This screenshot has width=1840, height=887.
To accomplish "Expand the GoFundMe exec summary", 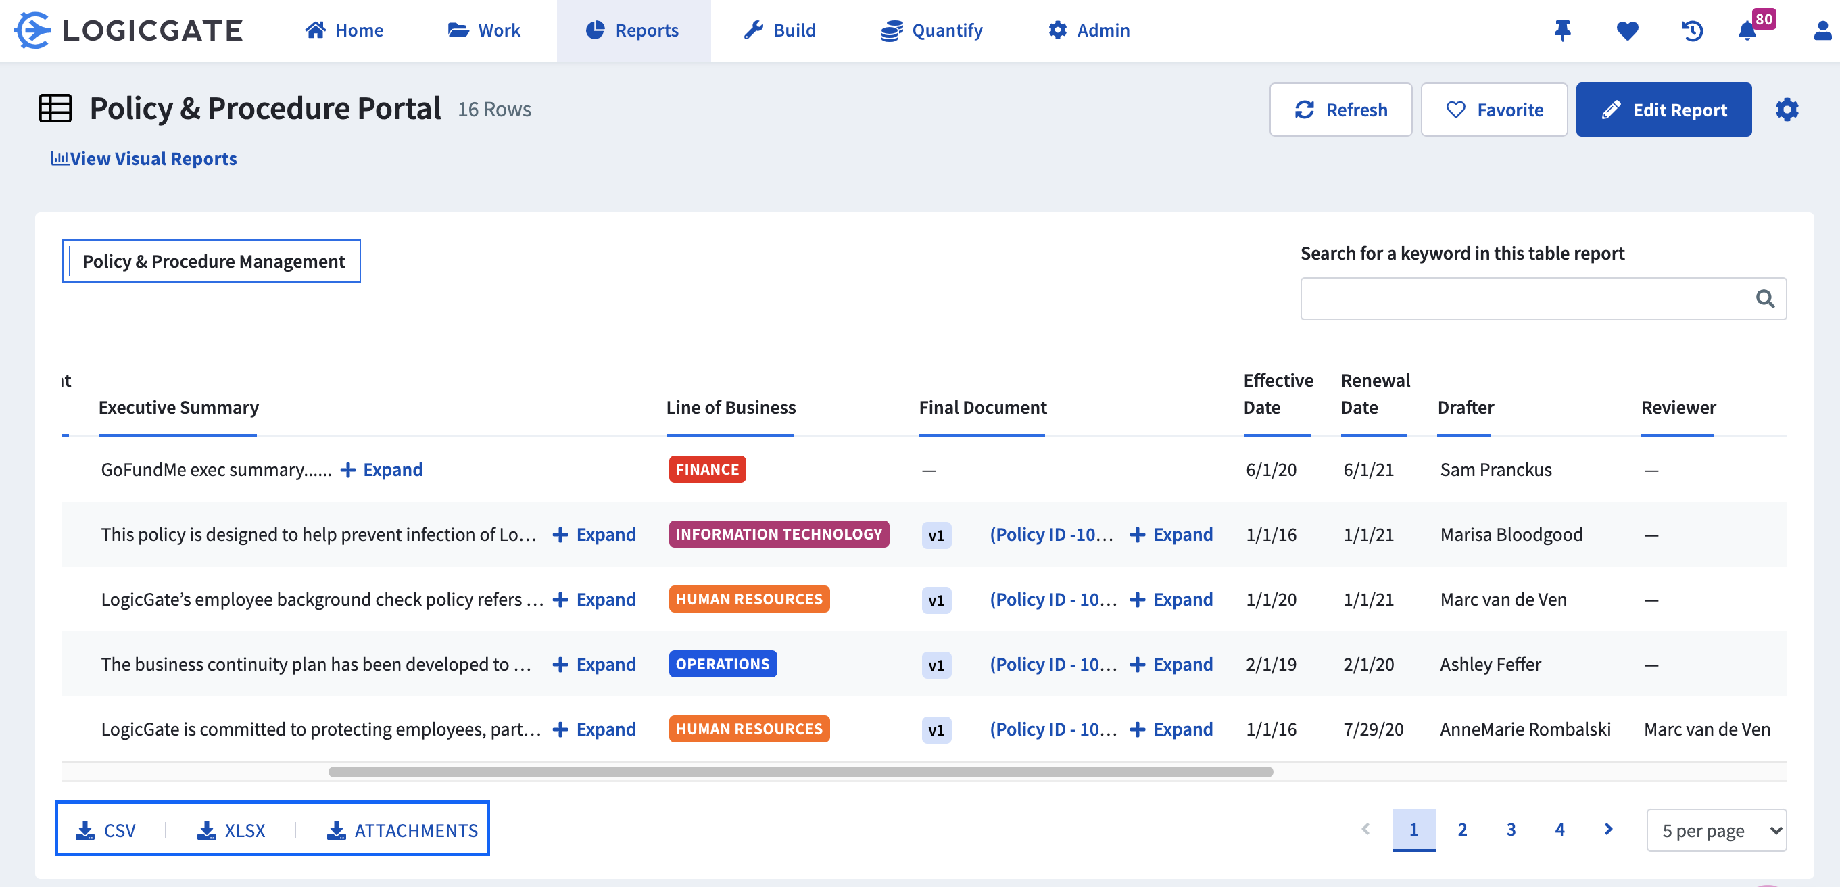I will coord(381,470).
